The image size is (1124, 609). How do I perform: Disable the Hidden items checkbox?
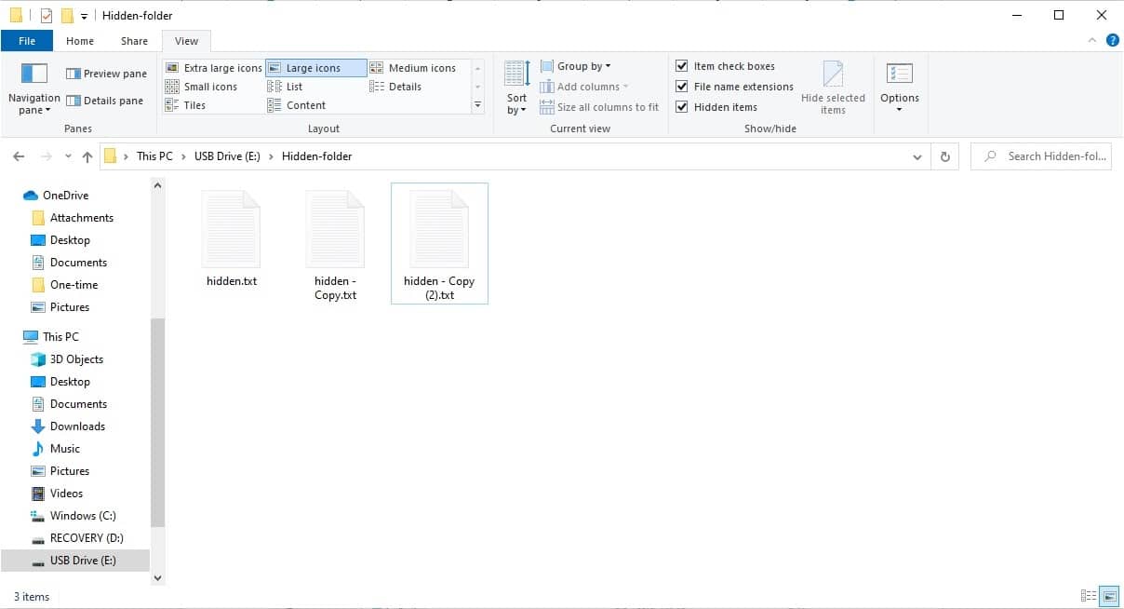click(682, 106)
